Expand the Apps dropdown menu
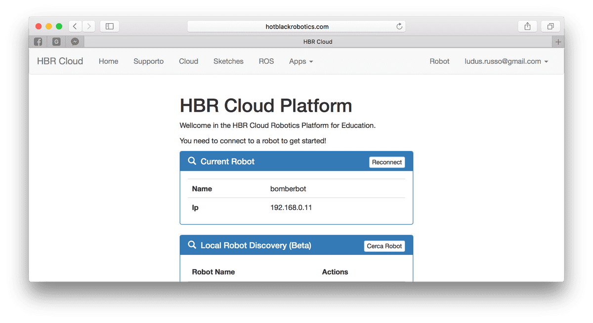Screen dimensions: 593x323 pos(301,61)
